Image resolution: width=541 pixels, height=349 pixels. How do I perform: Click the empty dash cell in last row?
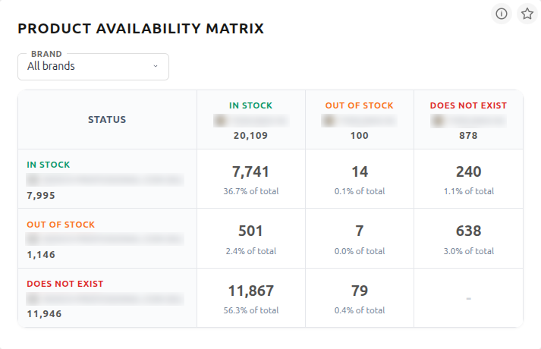click(468, 298)
